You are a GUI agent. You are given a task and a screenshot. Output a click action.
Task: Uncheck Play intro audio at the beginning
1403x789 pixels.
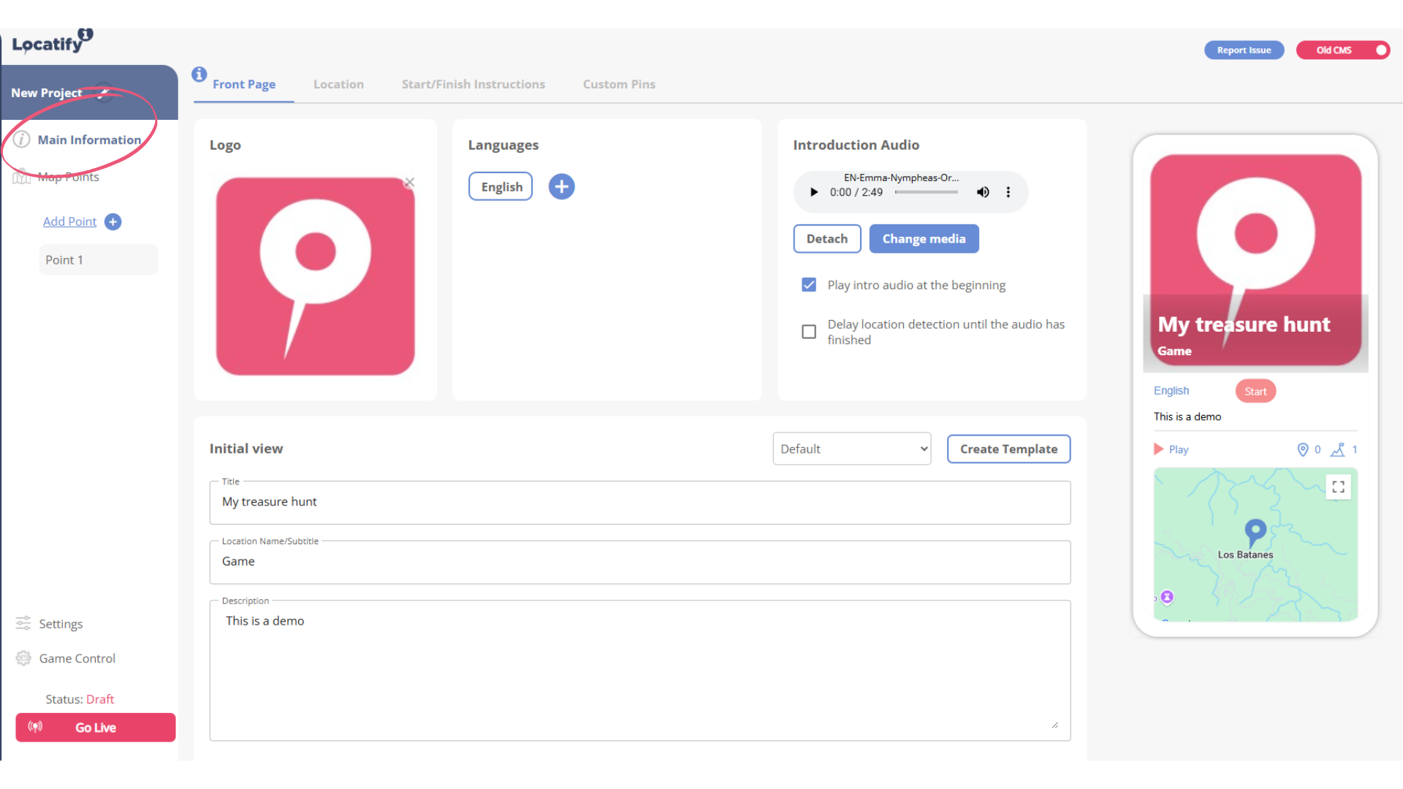click(x=809, y=285)
